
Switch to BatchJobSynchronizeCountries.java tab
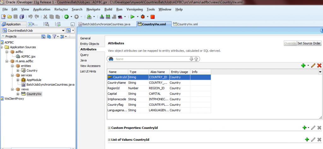pos(106,24)
